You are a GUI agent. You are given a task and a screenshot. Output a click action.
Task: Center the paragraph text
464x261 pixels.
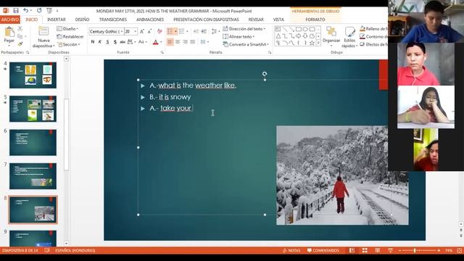pos(178,42)
